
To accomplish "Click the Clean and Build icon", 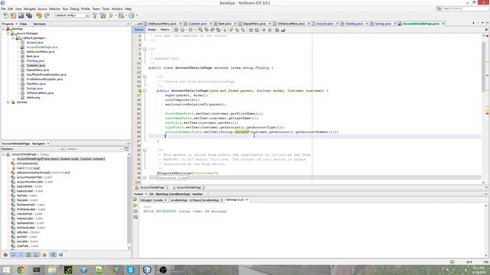I will [x=103, y=15].
